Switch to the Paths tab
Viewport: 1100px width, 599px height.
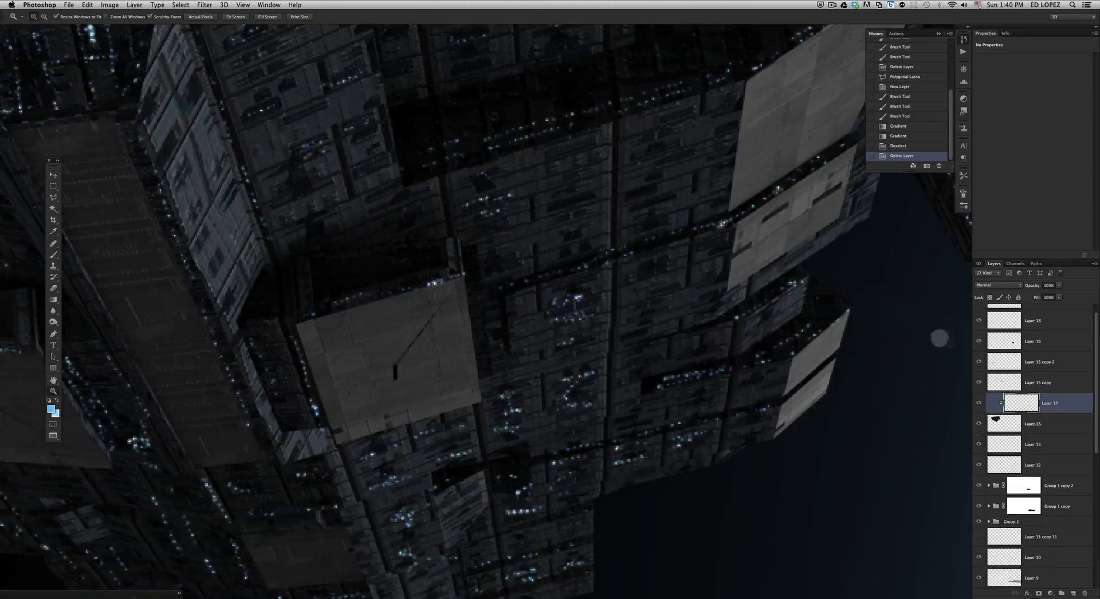pyautogui.click(x=1036, y=263)
